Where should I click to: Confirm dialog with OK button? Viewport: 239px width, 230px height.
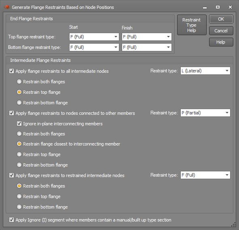(x=221, y=19)
